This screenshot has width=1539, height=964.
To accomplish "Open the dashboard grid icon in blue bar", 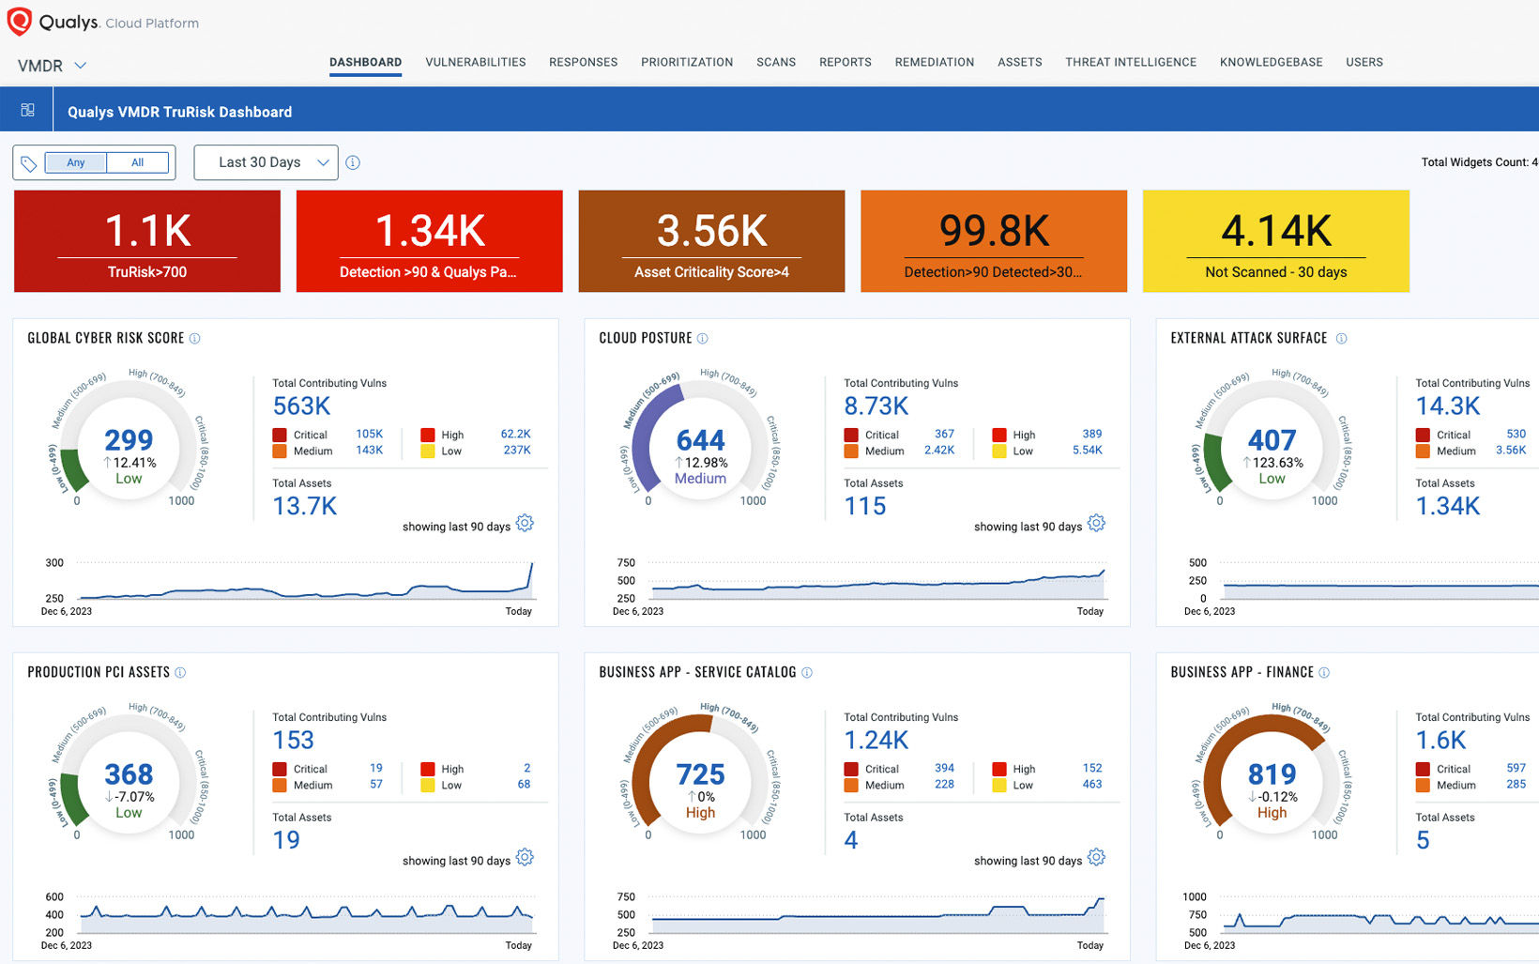I will click(27, 110).
